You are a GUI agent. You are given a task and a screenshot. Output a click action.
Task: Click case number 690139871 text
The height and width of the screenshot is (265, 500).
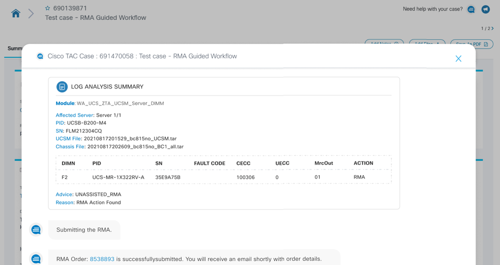pyautogui.click(x=70, y=8)
